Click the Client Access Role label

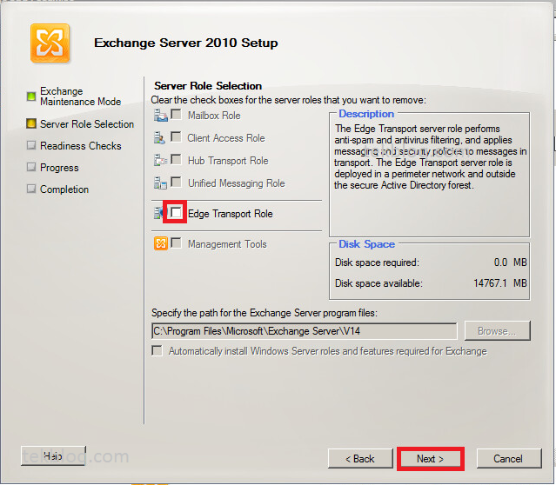(226, 138)
